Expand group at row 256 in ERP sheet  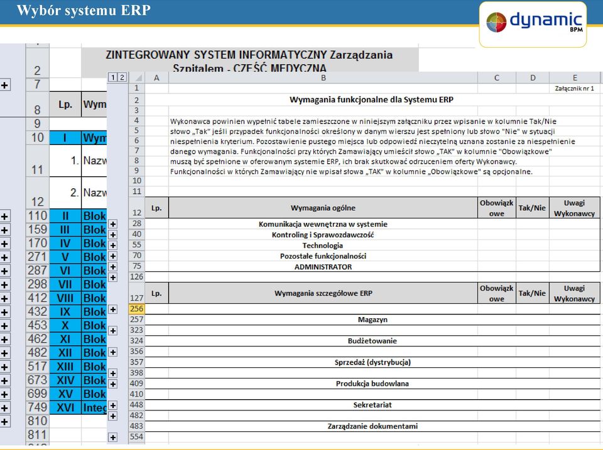click(x=113, y=309)
